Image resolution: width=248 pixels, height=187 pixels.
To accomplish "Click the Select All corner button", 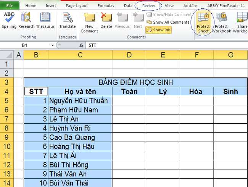I will point(6,55).
